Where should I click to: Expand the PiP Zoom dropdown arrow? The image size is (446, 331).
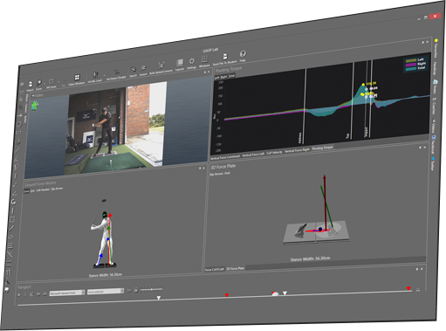tap(58, 81)
